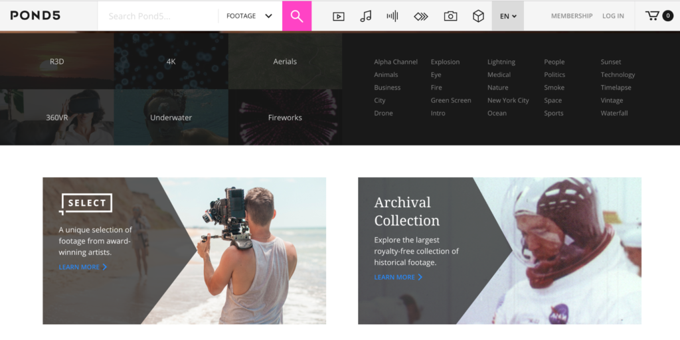Open the MEMBERSHIP menu item
680x340 pixels.
coord(571,16)
